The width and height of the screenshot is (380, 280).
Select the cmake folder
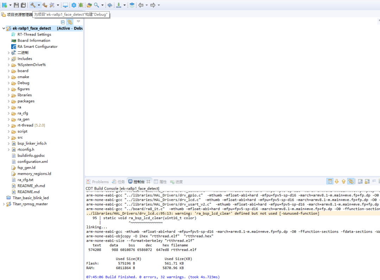[x=23, y=77]
